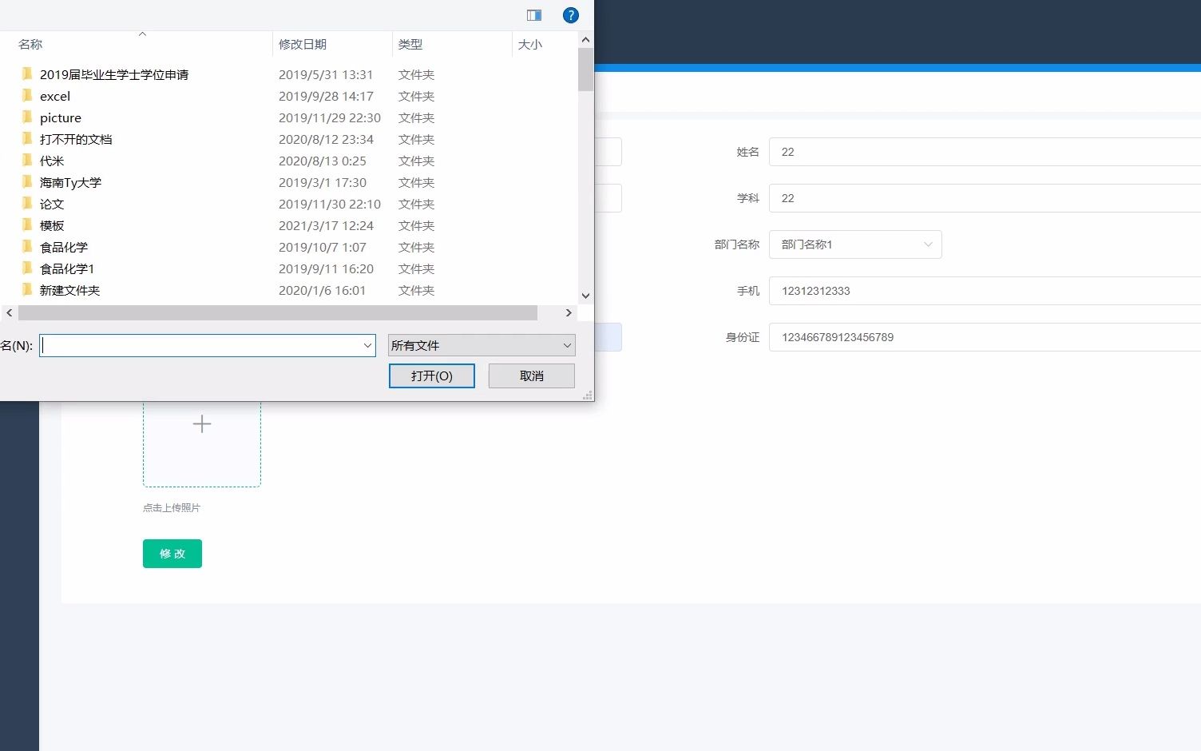The image size is (1201, 751).
Task: Sort files by 类型 column header
Action: pyautogui.click(x=410, y=44)
